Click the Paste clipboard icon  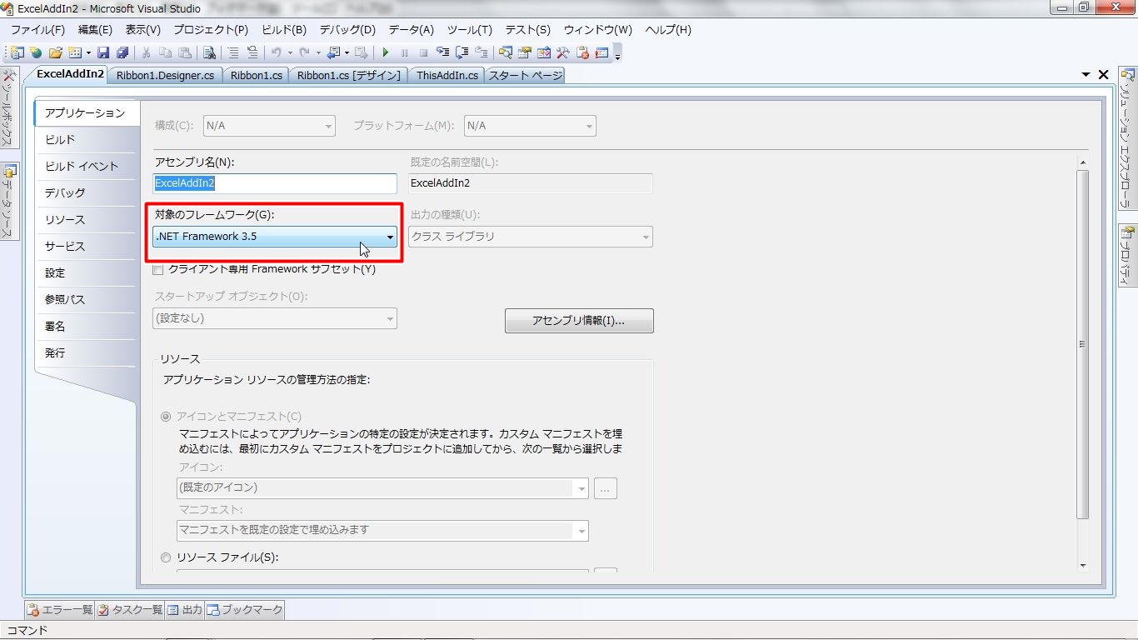(185, 52)
